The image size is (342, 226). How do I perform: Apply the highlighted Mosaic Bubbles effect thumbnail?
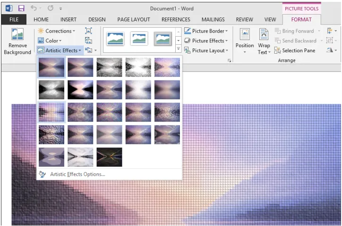click(51, 112)
